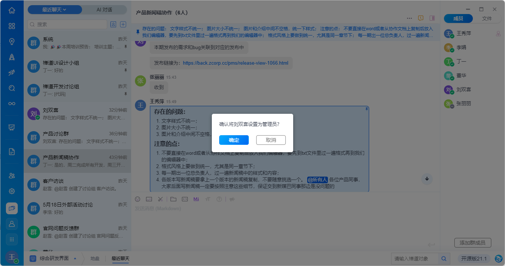
Task: Open the release-view-1066 link
Action: [235, 63]
